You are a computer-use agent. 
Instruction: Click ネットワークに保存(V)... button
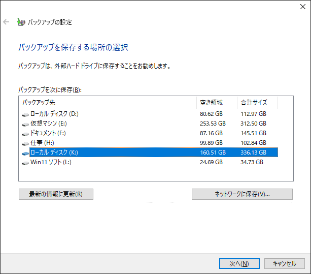242,194
